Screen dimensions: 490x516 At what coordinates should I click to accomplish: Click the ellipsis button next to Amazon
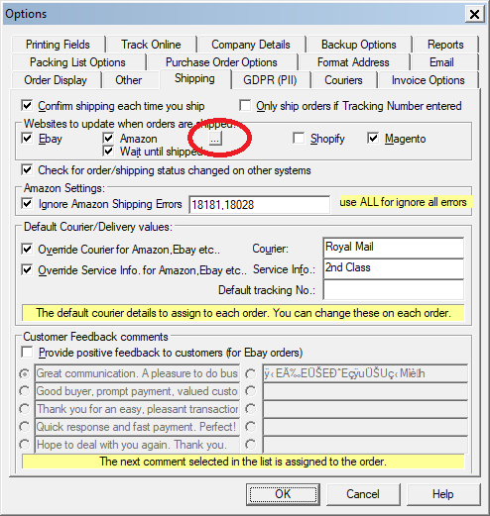tap(215, 139)
